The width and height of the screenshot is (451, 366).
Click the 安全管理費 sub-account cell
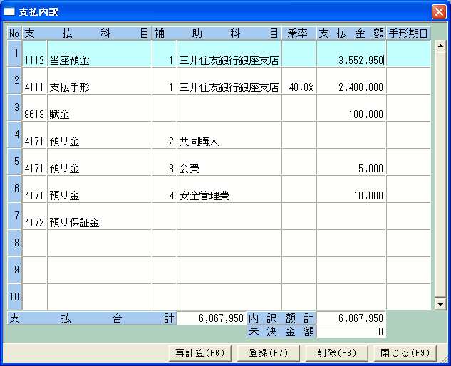coord(228,196)
